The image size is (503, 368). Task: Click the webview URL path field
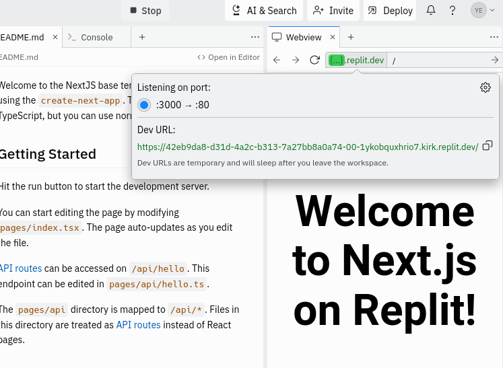tap(438, 61)
